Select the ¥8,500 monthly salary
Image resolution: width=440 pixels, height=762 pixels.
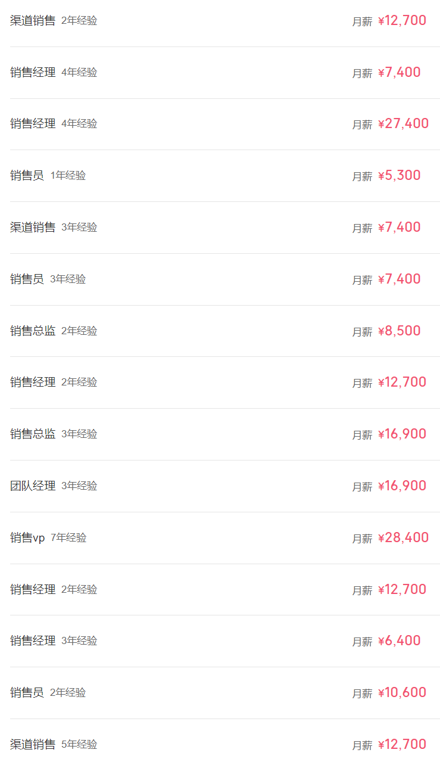pyautogui.click(x=399, y=331)
